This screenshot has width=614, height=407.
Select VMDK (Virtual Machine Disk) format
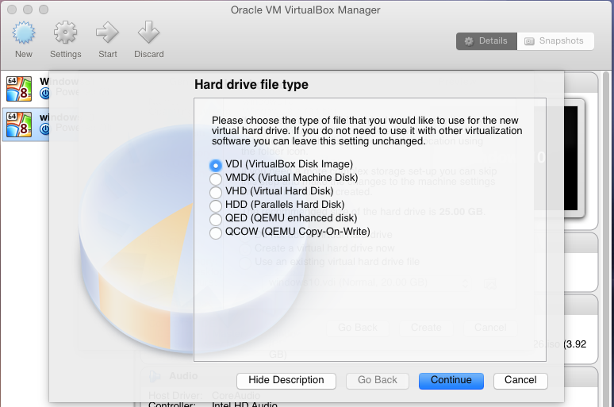[215, 179]
